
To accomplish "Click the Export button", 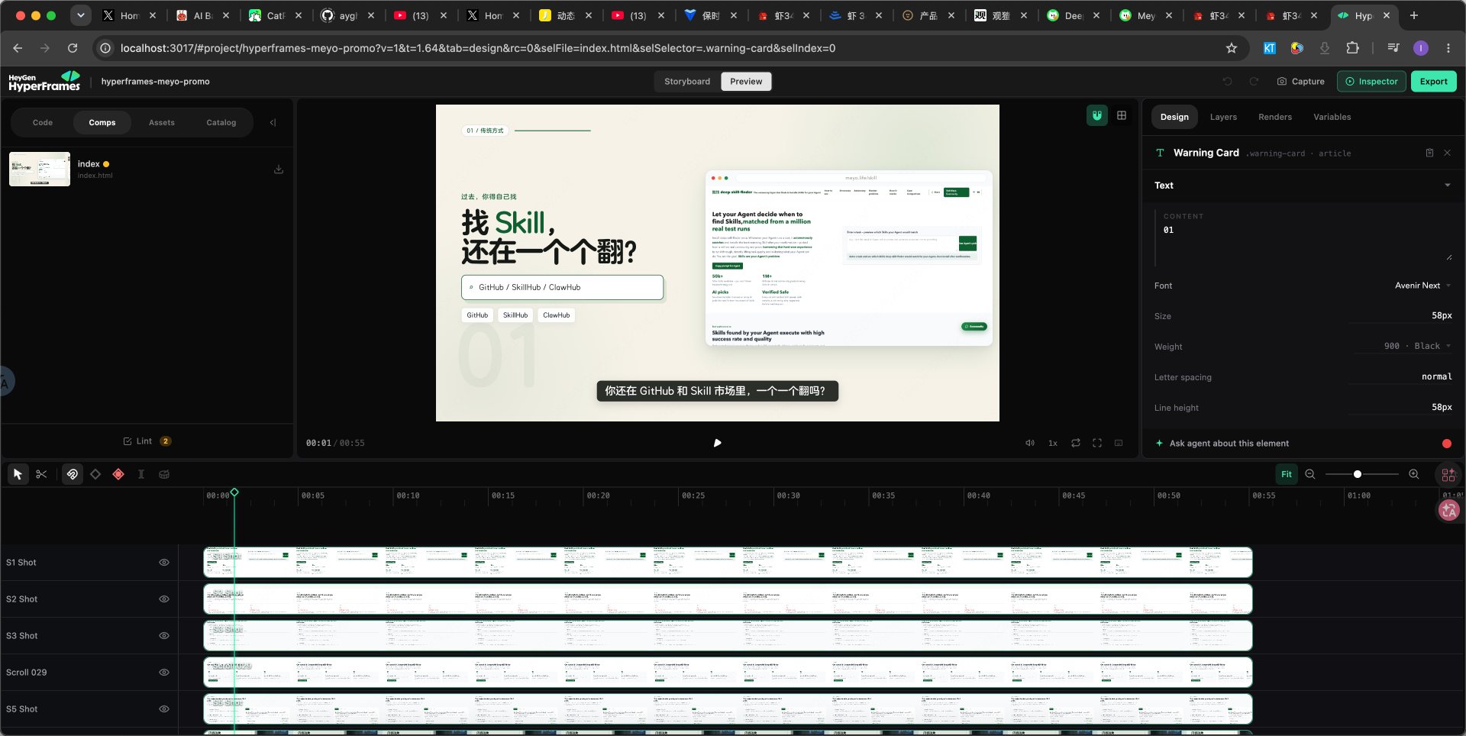I will tap(1433, 82).
